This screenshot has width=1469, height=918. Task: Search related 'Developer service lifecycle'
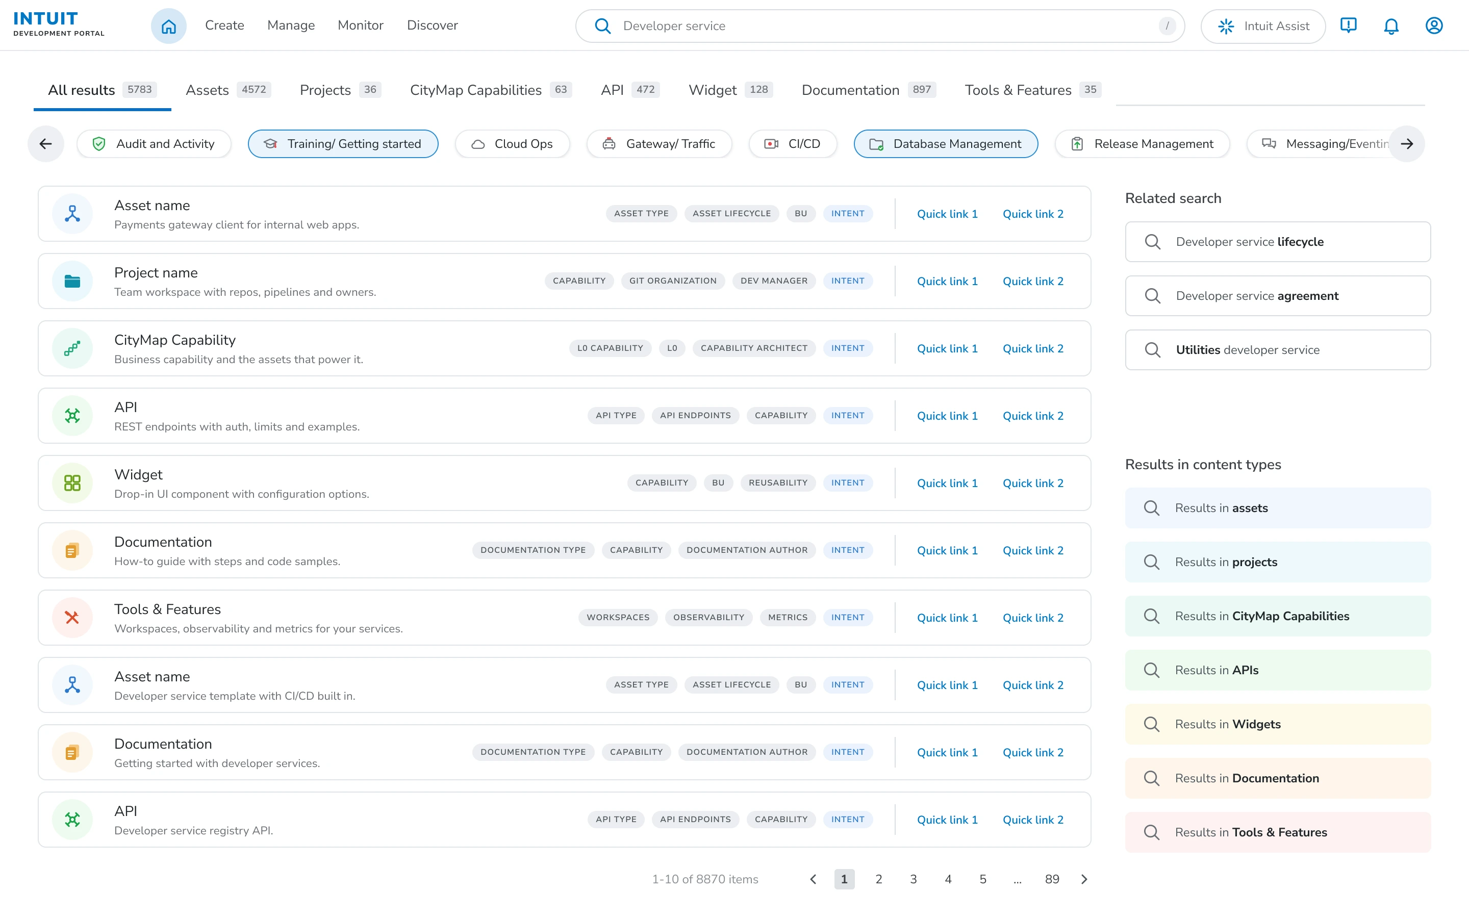[1278, 242]
